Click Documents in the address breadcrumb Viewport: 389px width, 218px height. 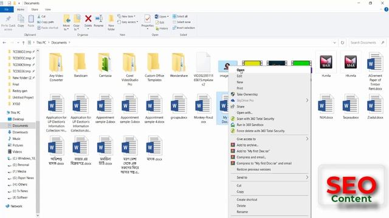click(59, 42)
